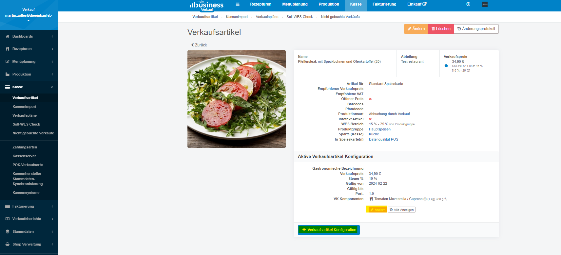Click the hamburger menu icon in top bar
Viewport: 561px width, 255px height.
point(238,4)
